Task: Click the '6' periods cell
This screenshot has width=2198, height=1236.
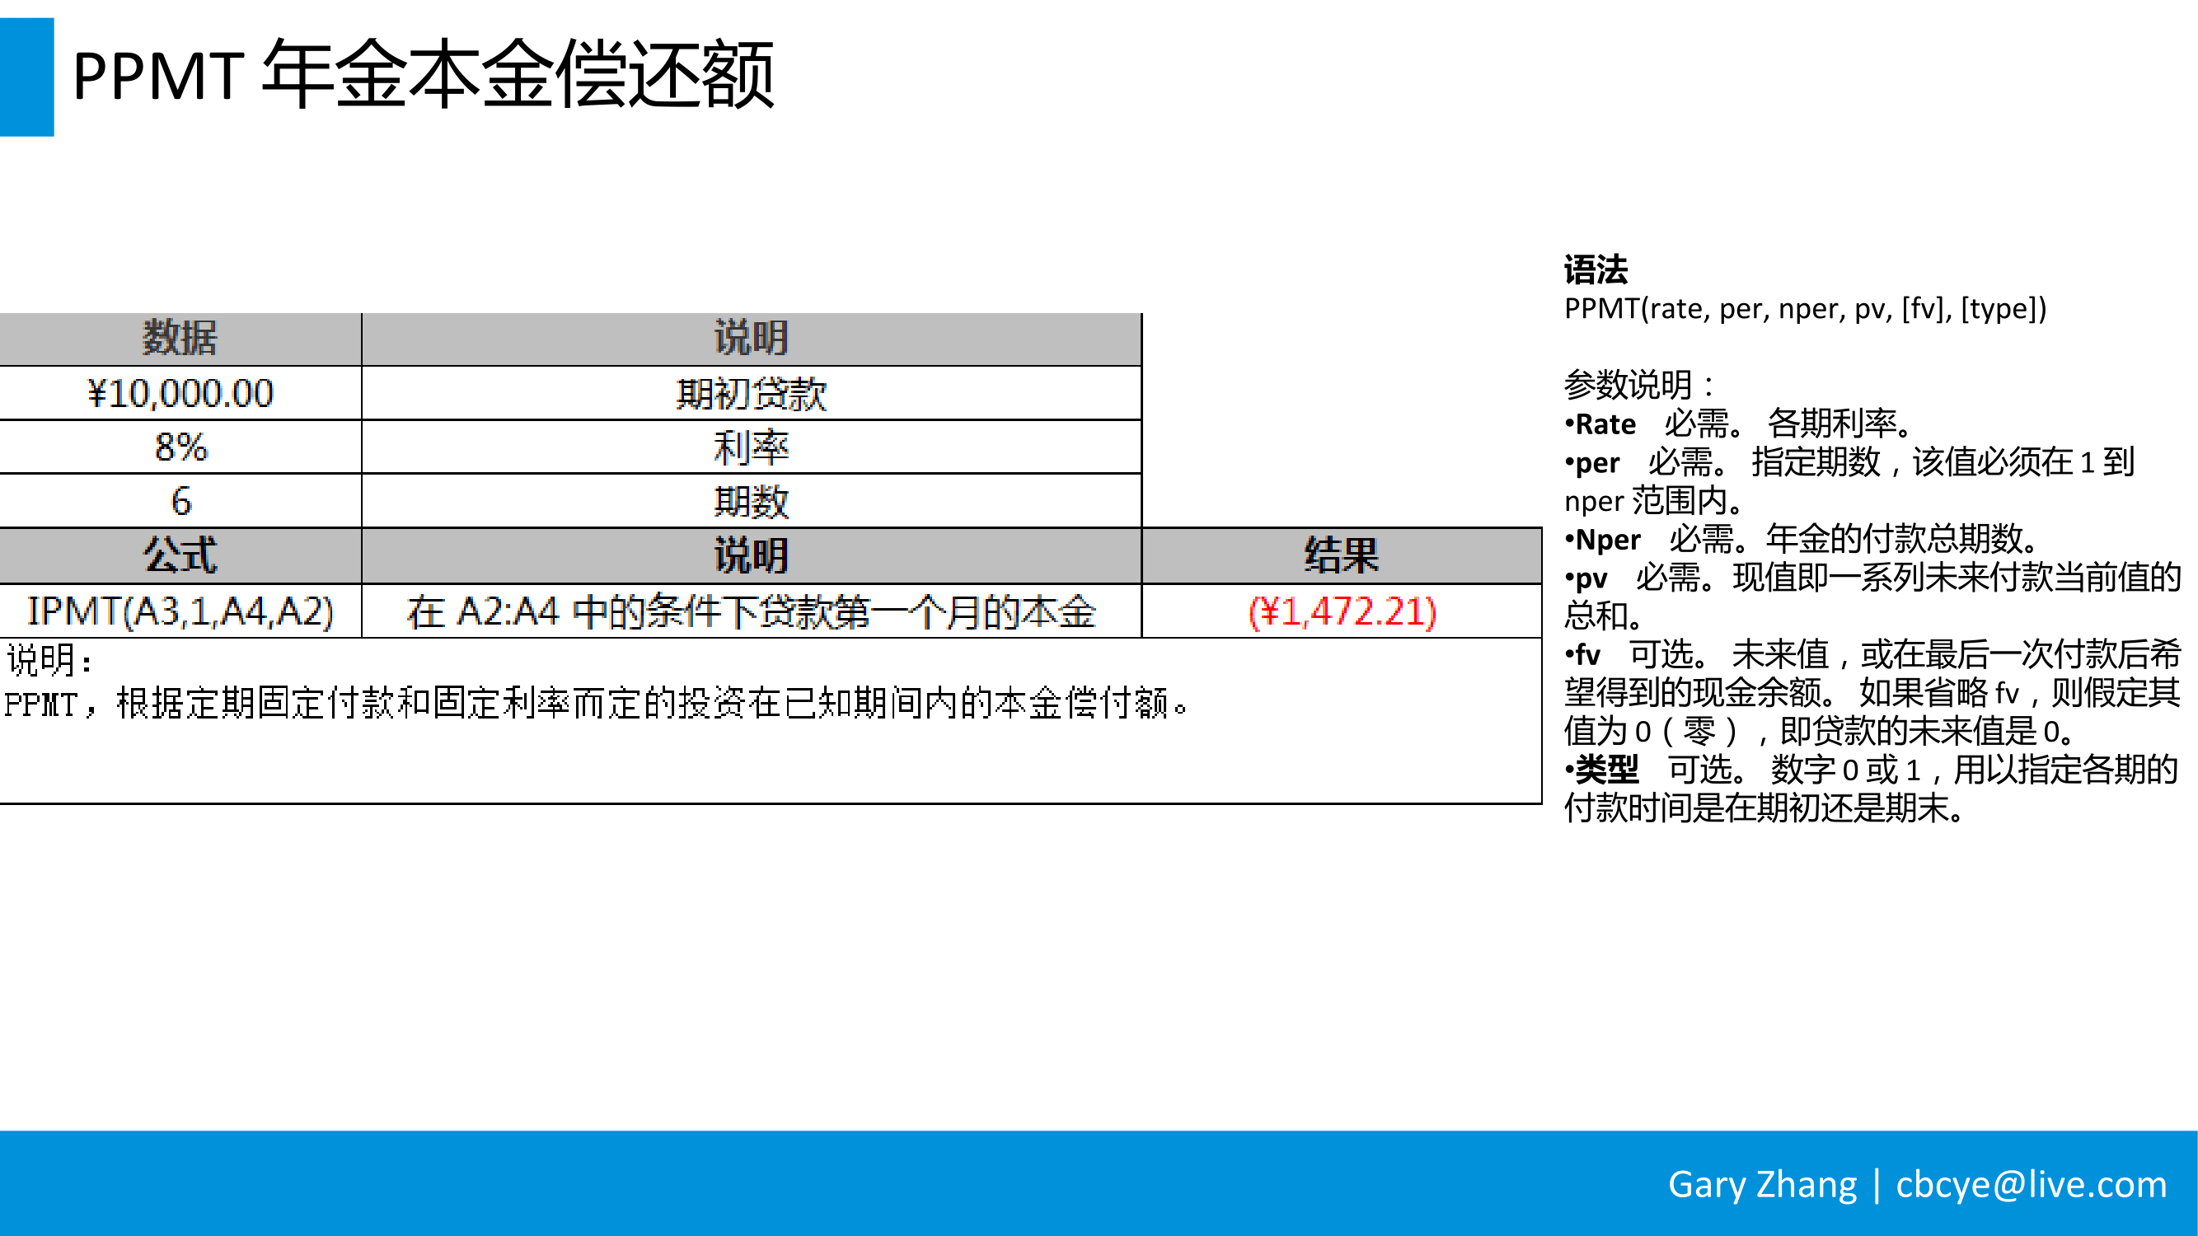Action: pyautogui.click(x=180, y=501)
